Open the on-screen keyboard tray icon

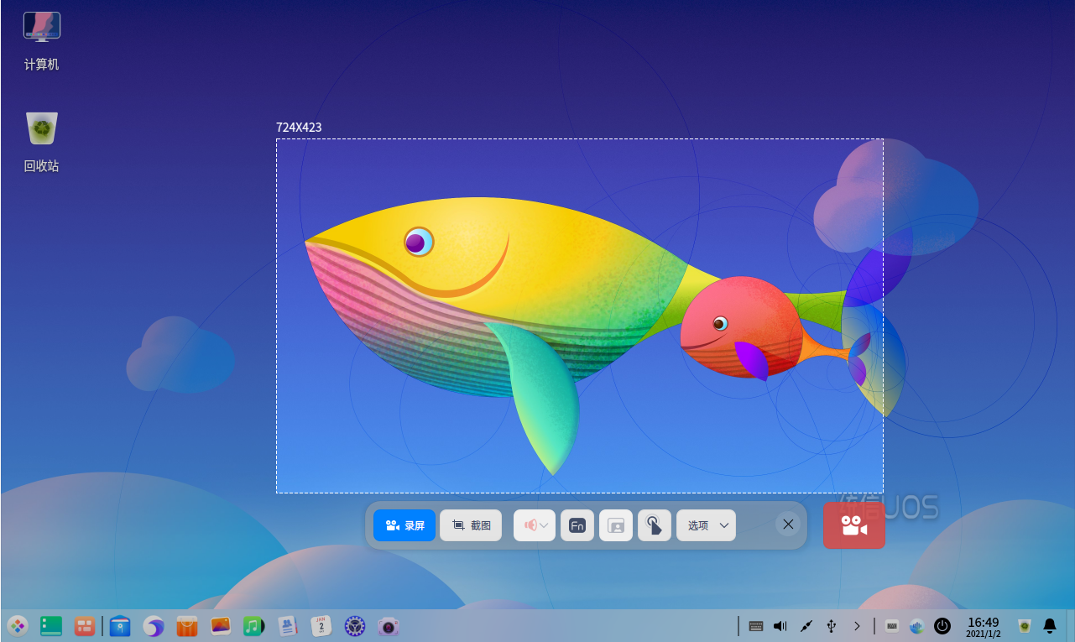(892, 625)
